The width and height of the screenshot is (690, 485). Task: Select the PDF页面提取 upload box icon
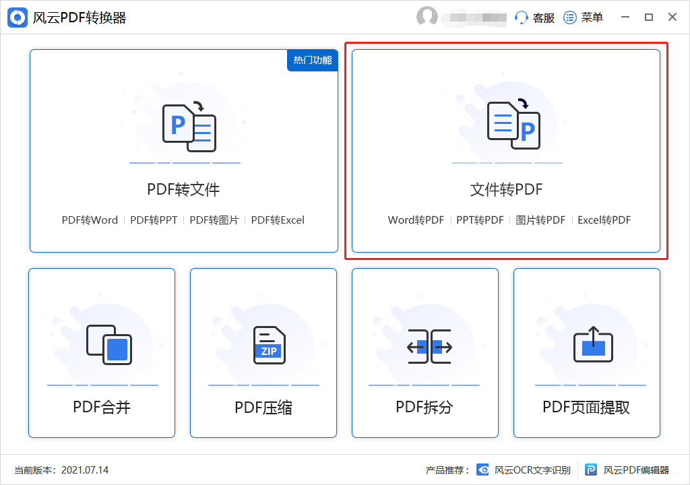[593, 344]
